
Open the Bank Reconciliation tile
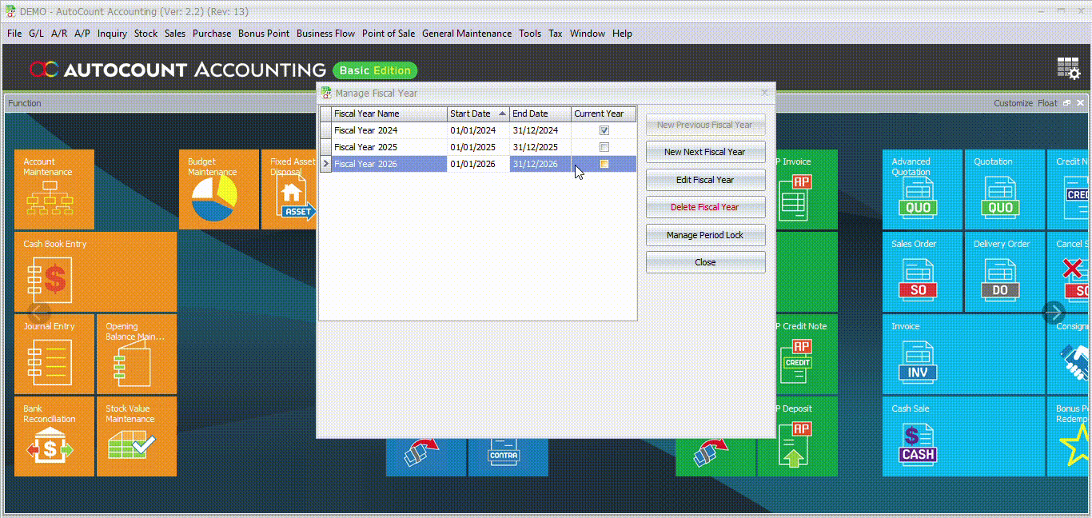pos(54,436)
